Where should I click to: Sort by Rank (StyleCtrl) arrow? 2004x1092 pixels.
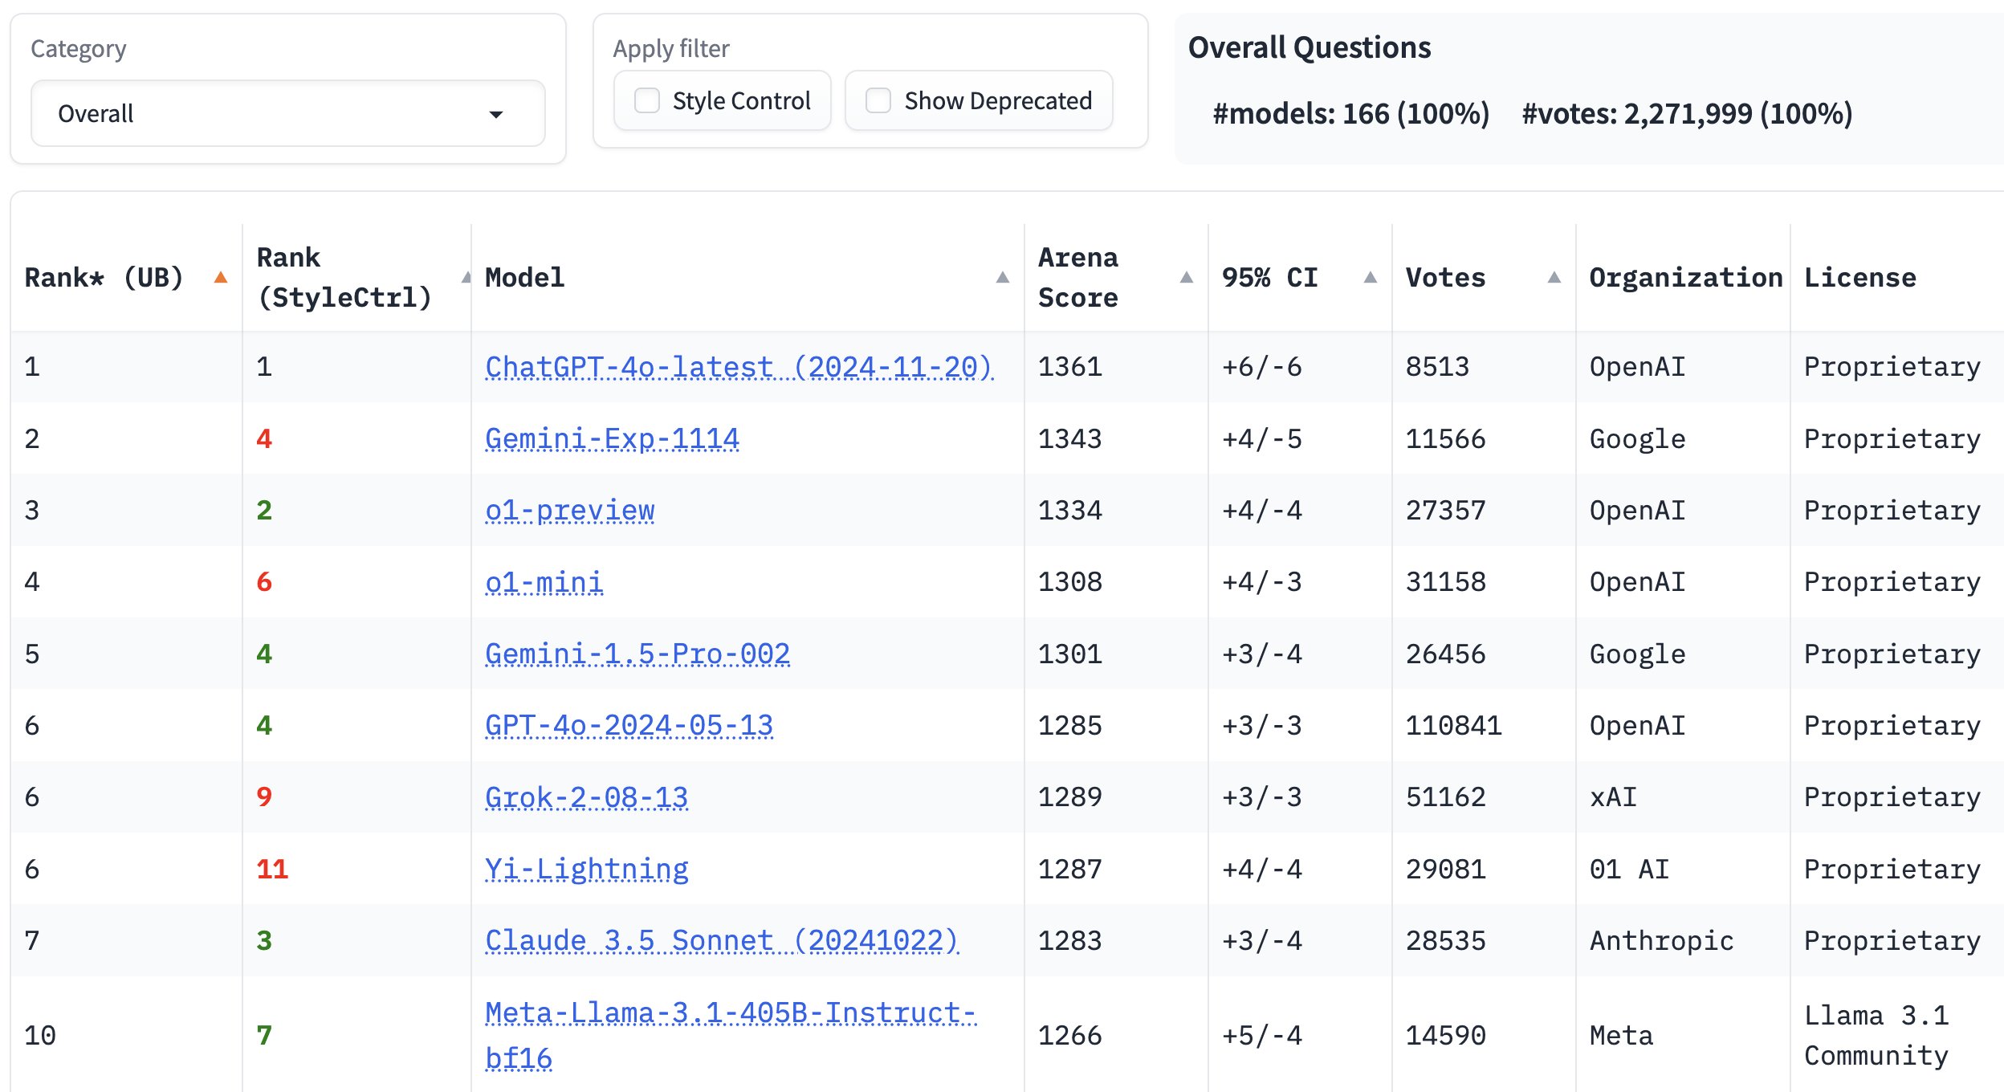click(x=466, y=278)
